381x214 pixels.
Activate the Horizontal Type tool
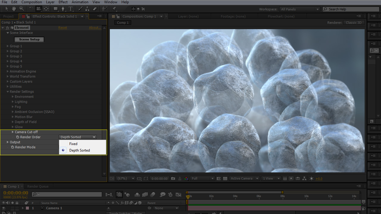tap(71, 9)
